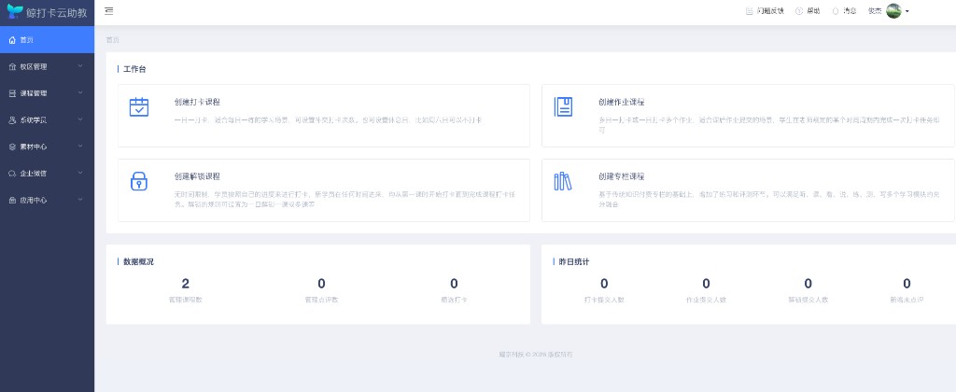Click the 应用中心 icon in sidebar
Viewport: 956px width, 392px height.
pos(12,200)
